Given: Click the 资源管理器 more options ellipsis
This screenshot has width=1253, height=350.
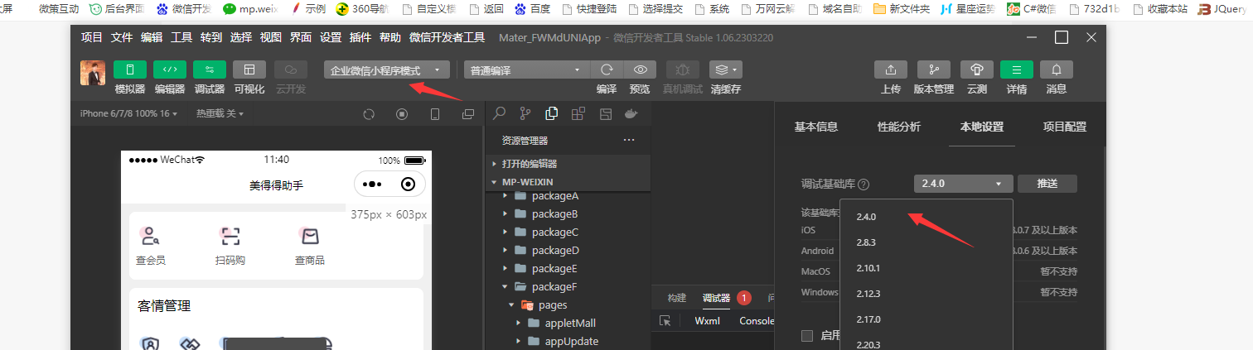Looking at the screenshot, I should 629,141.
